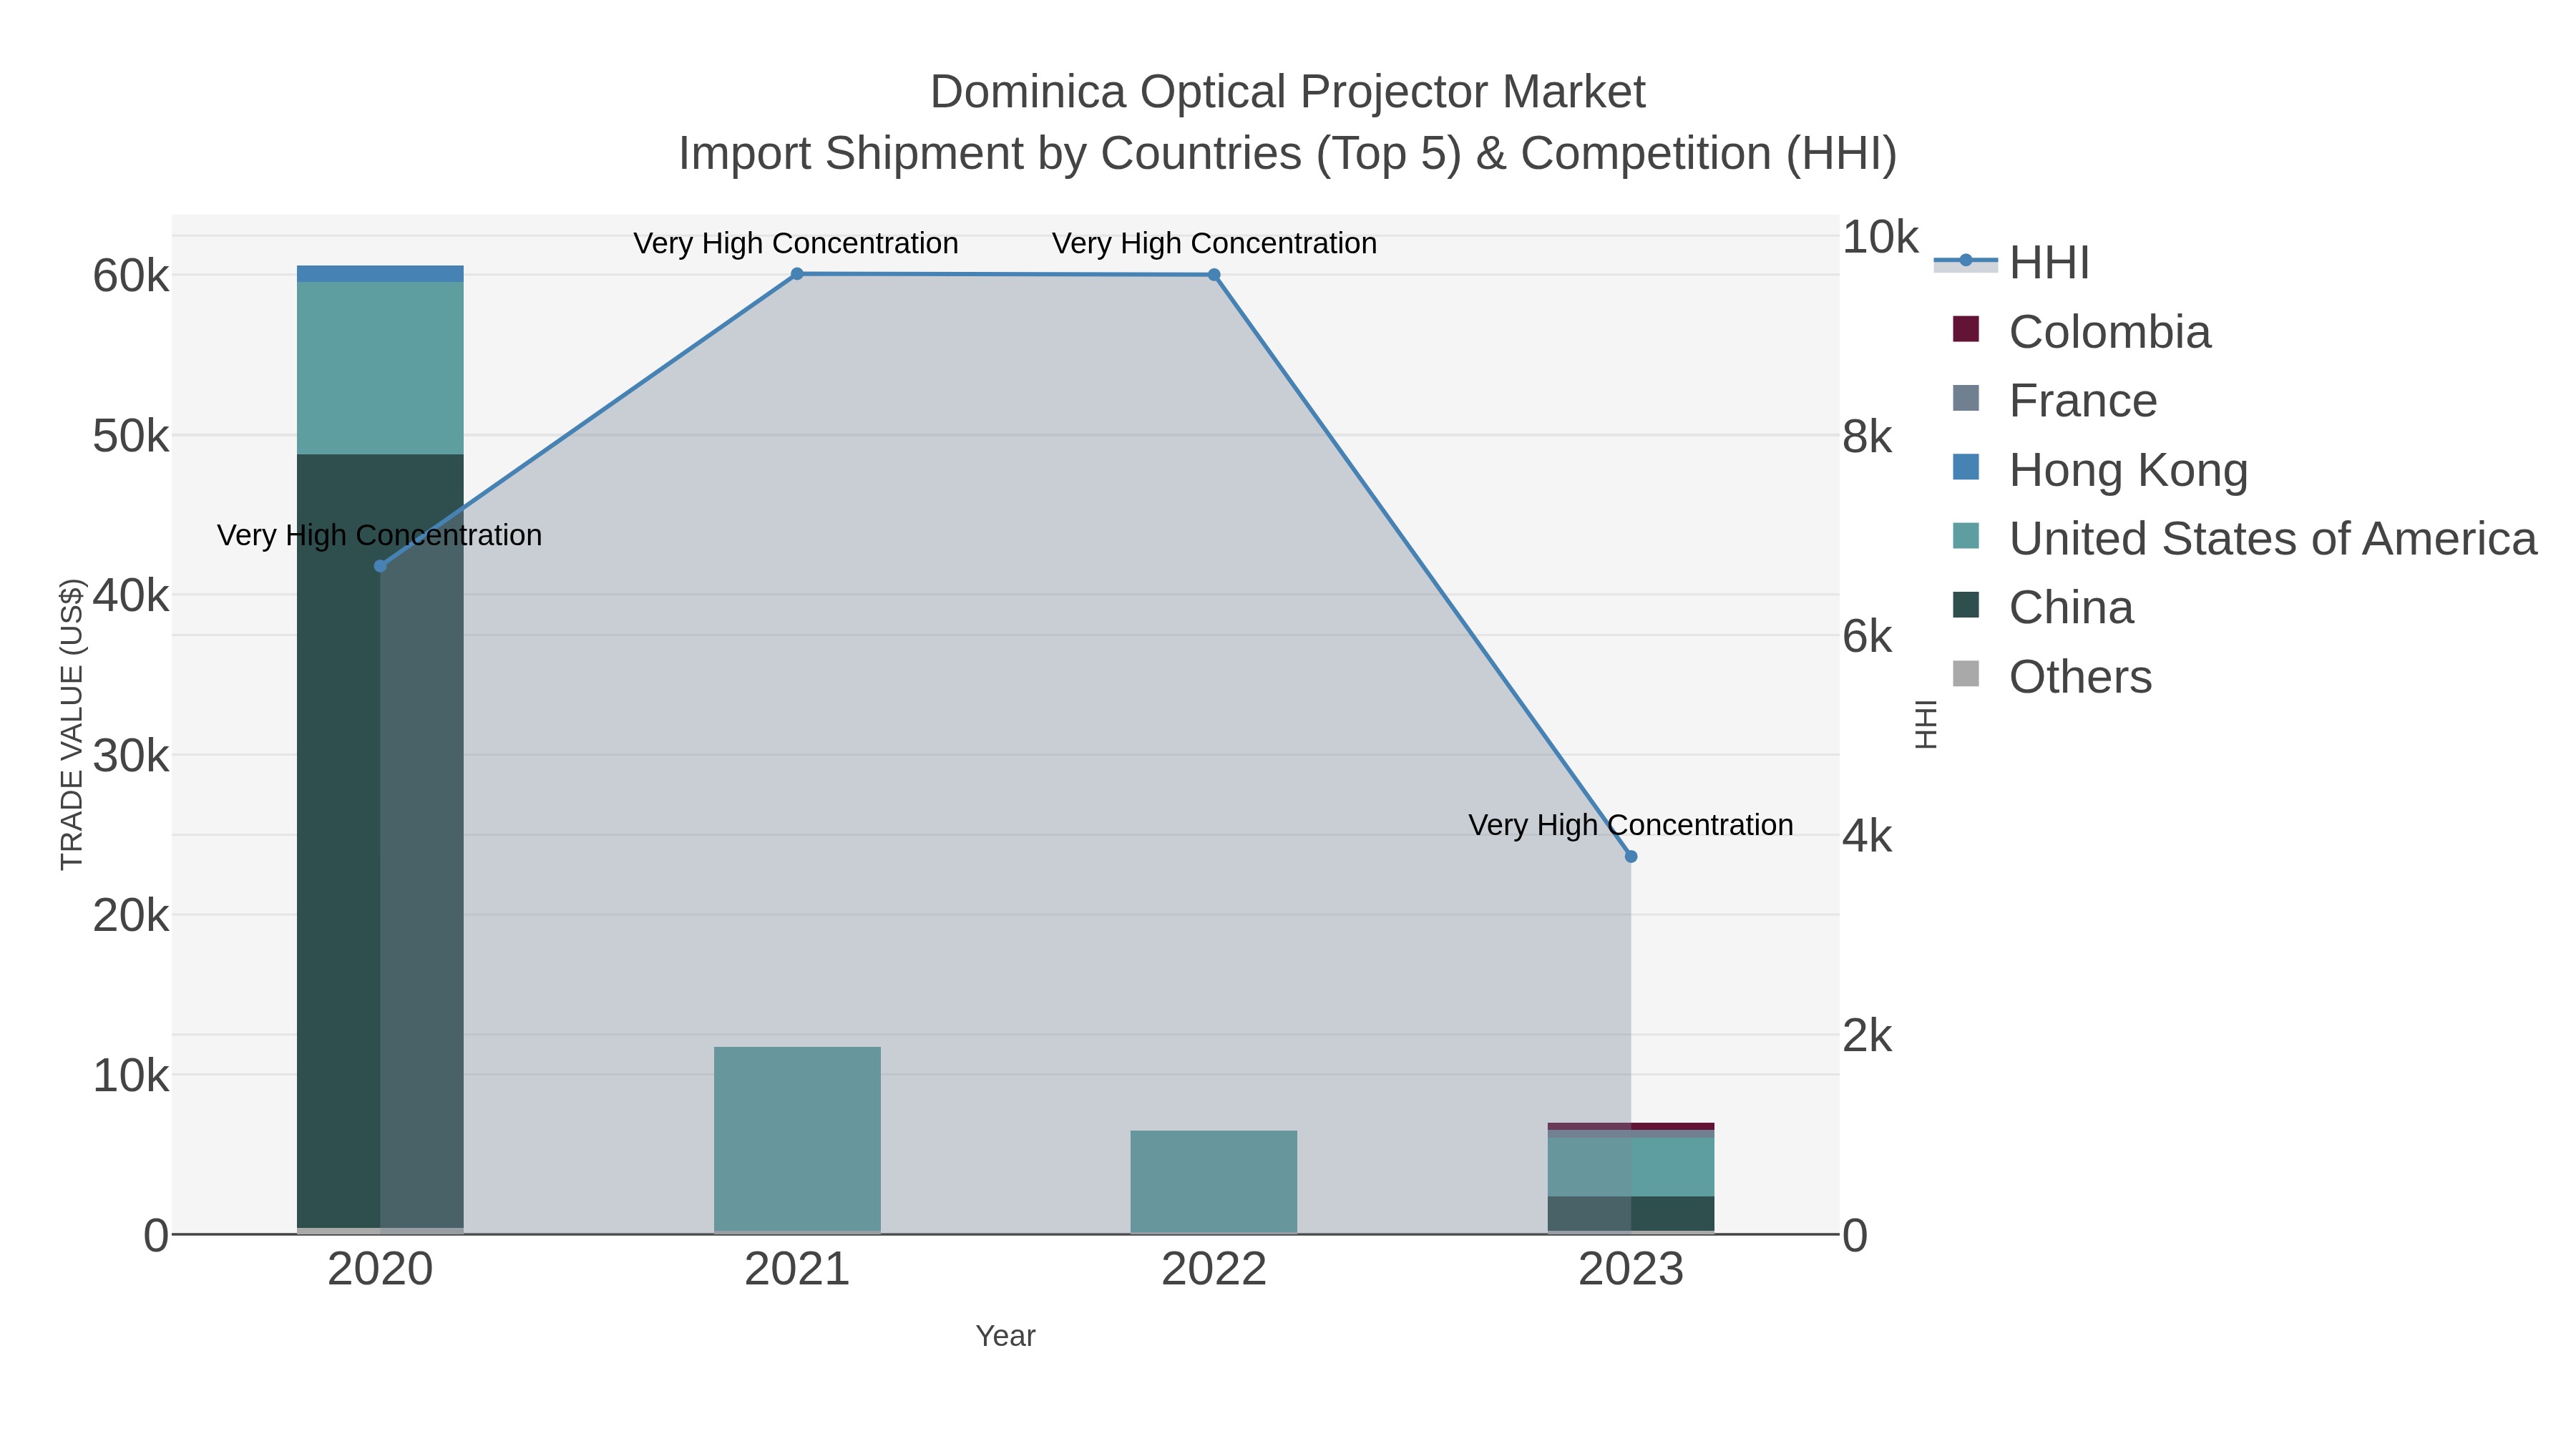
Task: Click the Import Shipment by Countries subtitle
Action: (1288, 154)
